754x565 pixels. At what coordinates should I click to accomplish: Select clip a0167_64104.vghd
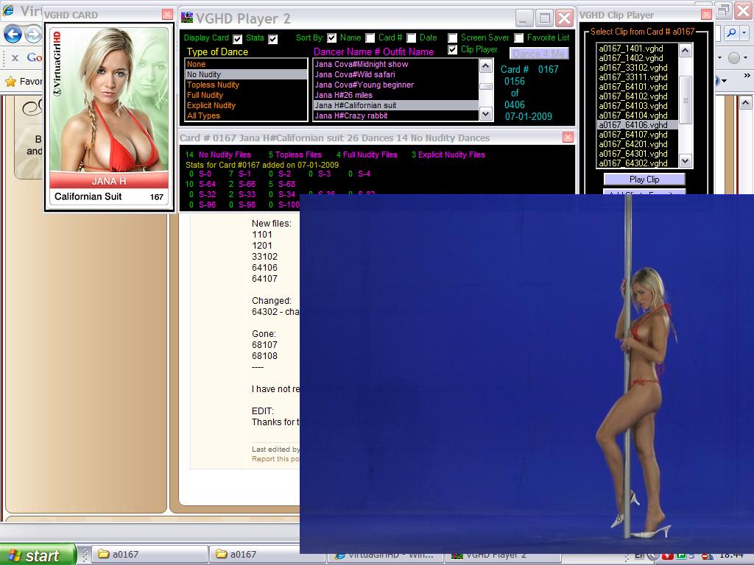coord(637,116)
